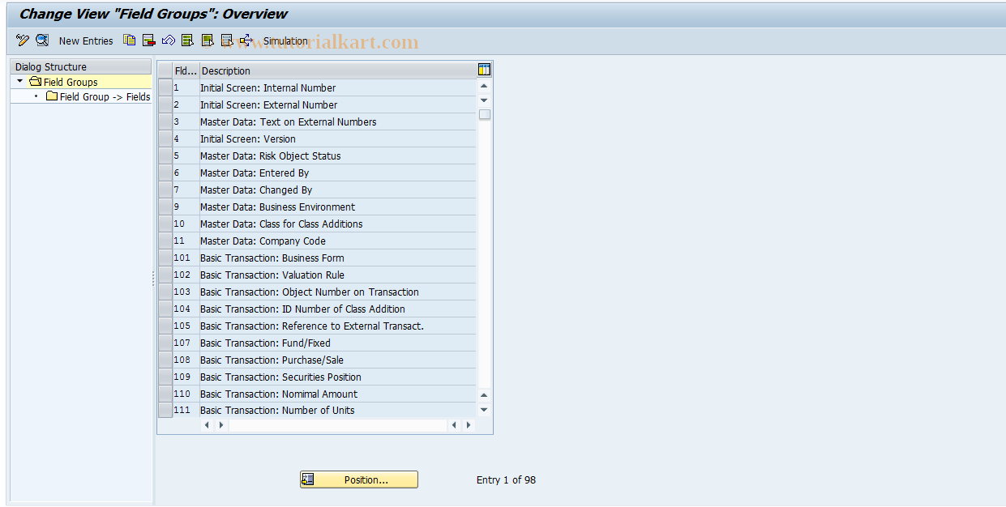Image resolution: width=1006 pixels, height=507 pixels.
Task: Click the Deselect All icon
Action: point(227,40)
